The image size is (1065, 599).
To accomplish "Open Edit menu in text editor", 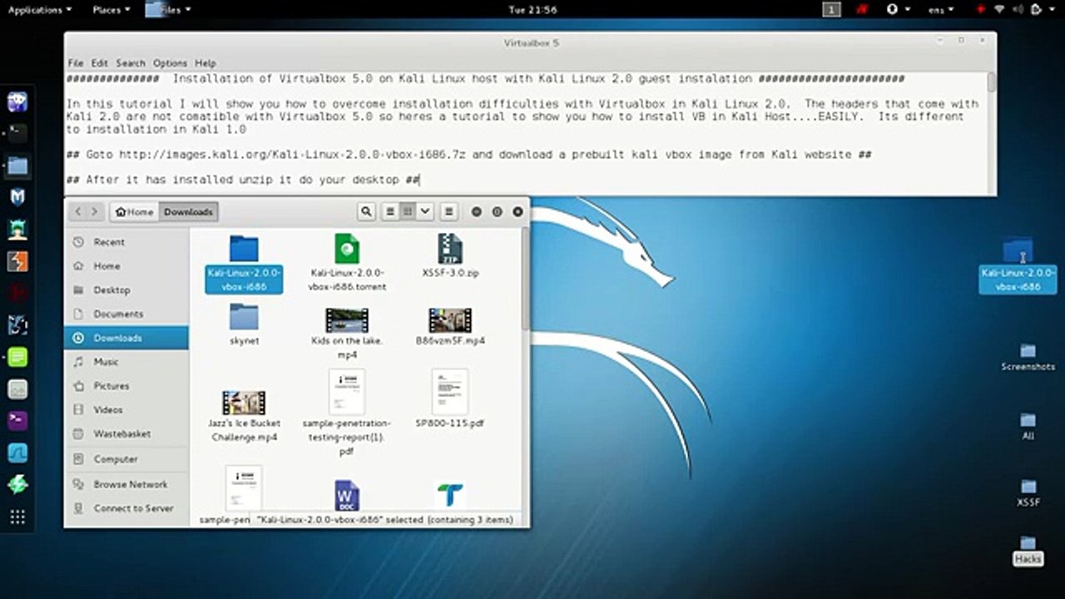I will point(100,63).
